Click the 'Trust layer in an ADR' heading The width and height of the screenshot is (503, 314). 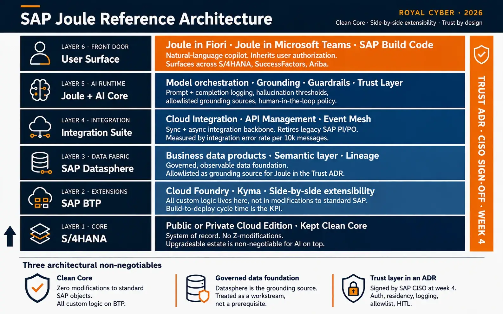point(403,278)
